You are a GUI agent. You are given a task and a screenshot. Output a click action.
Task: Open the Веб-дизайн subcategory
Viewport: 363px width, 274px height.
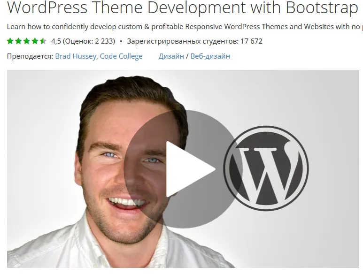210,56
